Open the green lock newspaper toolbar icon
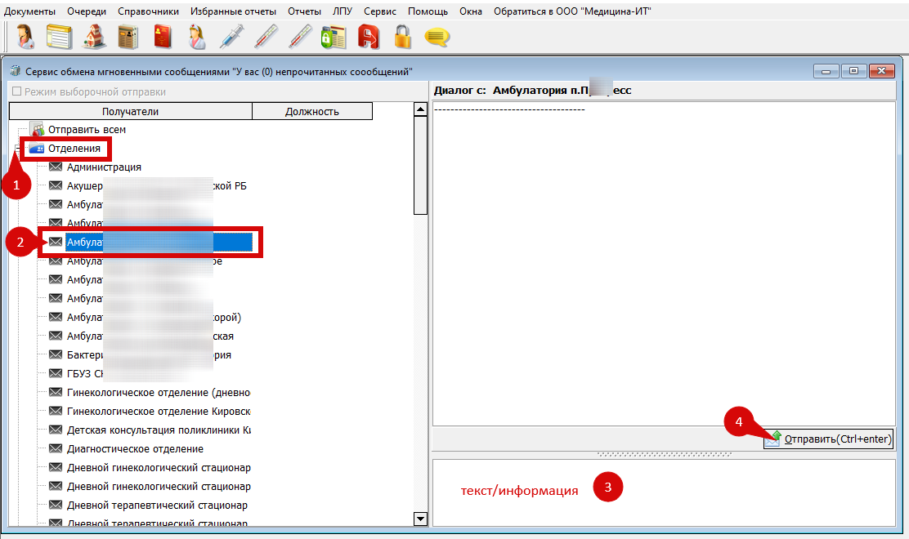This screenshot has width=909, height=539. pyautogui.click(x=334, y=37)
